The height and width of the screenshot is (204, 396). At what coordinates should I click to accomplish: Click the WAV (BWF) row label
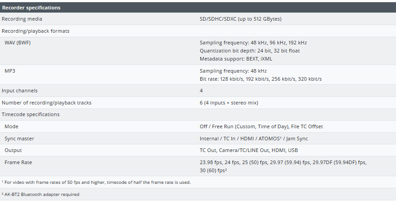[x=18, y=43]
